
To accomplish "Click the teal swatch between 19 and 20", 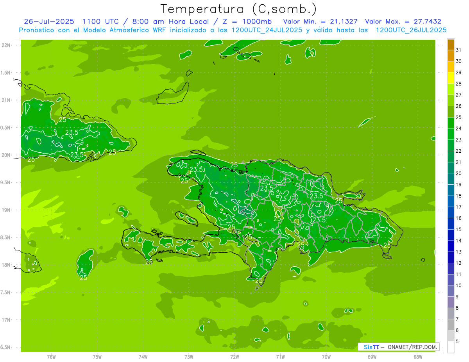I will (451, 179).
